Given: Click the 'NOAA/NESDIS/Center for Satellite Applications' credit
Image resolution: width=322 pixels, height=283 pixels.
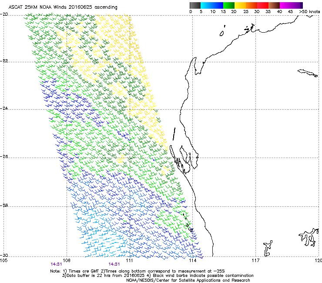Looking at the screenshot, I should coord(188,280).
